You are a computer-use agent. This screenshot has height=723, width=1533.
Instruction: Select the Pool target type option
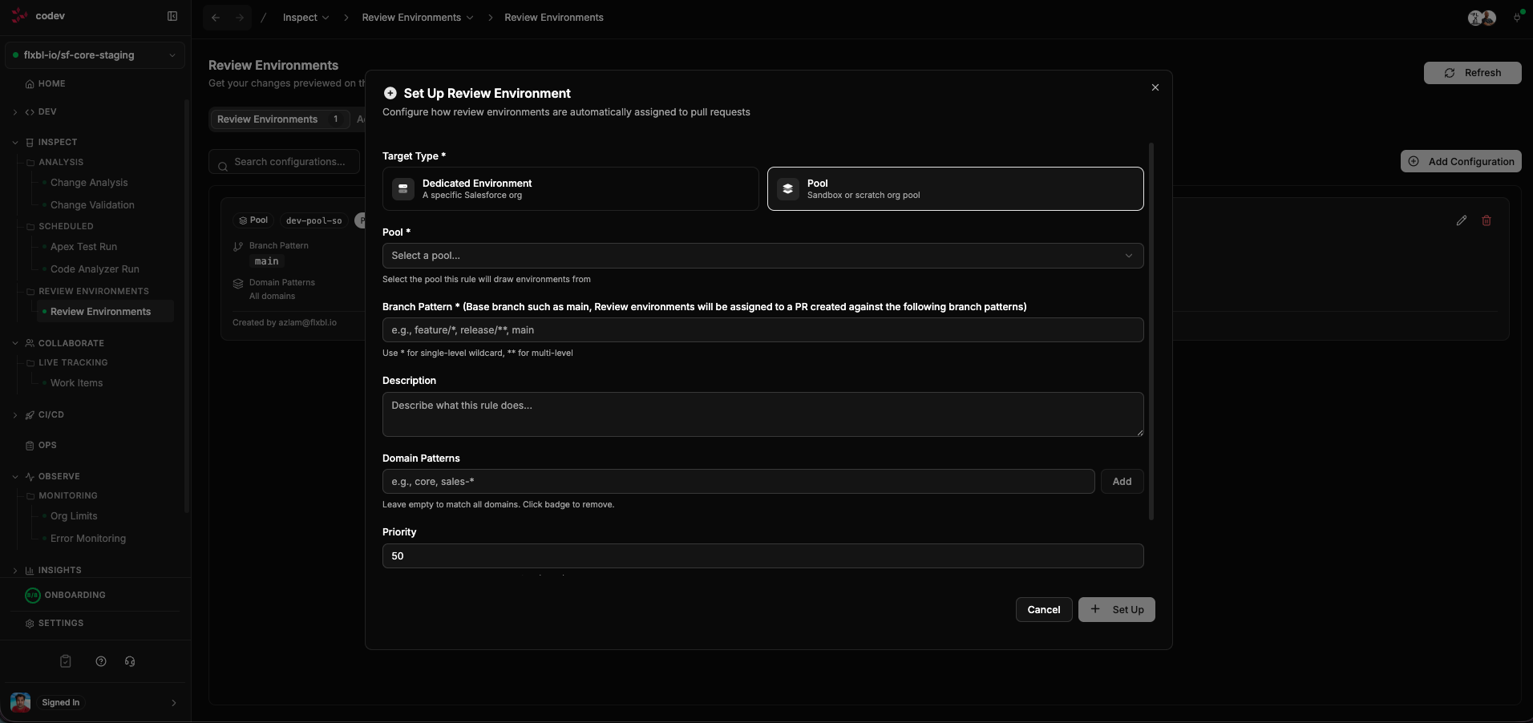point(955,188)
